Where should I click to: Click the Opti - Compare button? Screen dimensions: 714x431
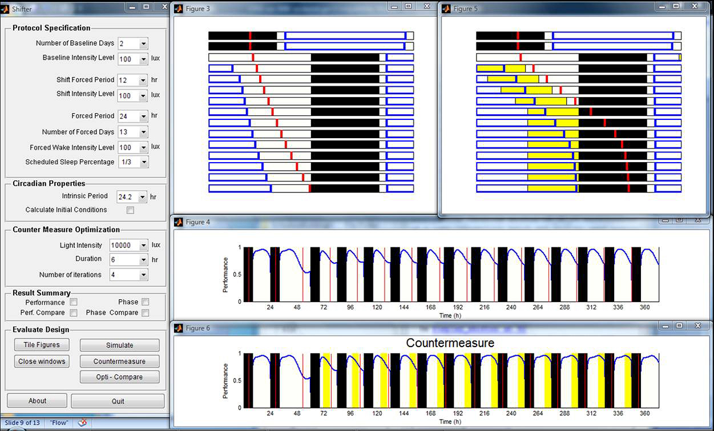point(119,377)
